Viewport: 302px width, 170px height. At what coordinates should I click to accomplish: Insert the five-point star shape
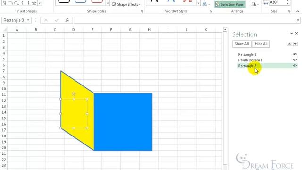click(34, 3)
